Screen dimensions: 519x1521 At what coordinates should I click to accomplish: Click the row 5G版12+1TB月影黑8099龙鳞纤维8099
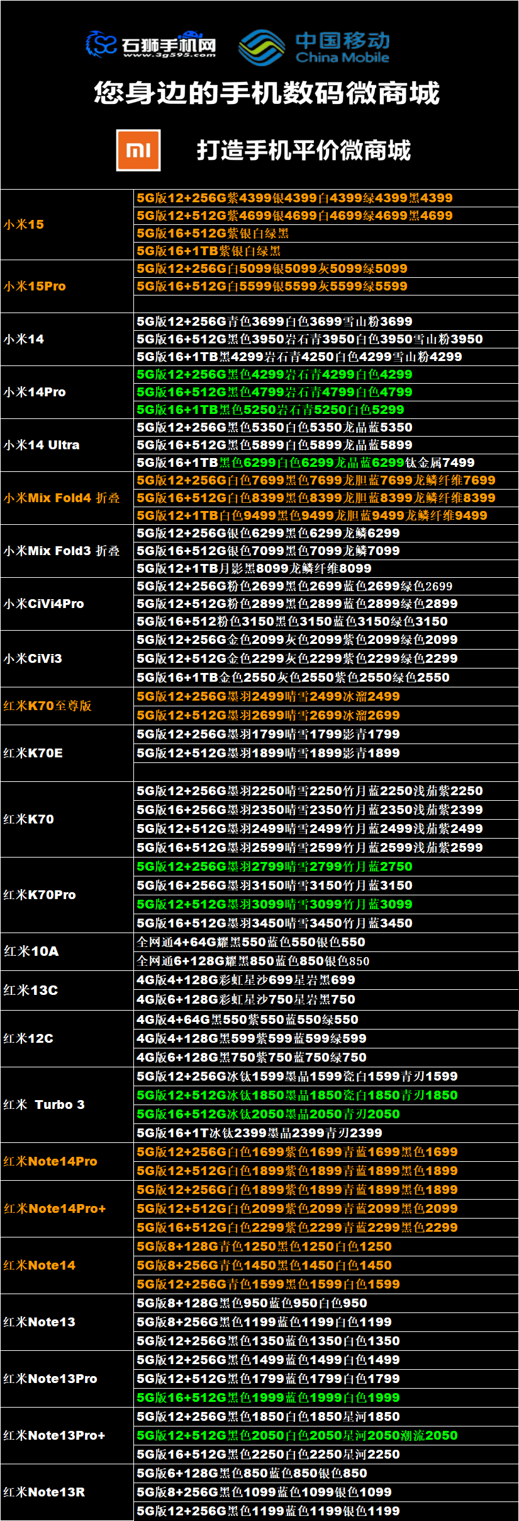point(326,568)
